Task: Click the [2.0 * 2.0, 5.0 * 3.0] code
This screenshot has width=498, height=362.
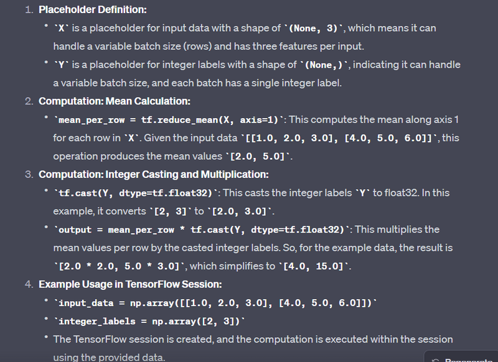Action: [x=120, y=266]
